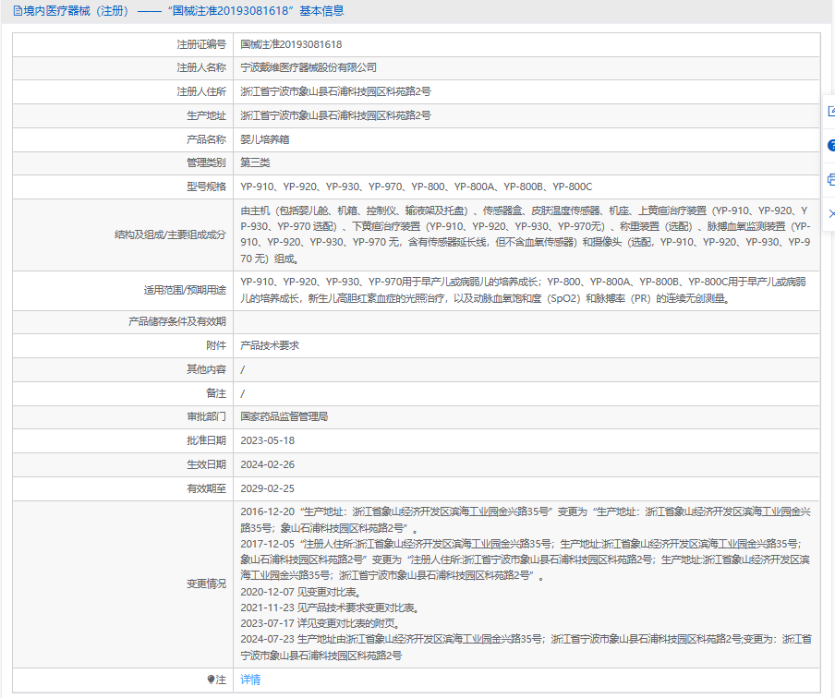Click the 结构及组成/主要组成成分 row label
The image size is (835, 698).
170,235
